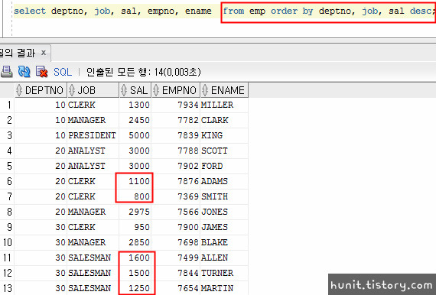Select the SCOTT name cell

pyautogui.click(x=224, y=151)
